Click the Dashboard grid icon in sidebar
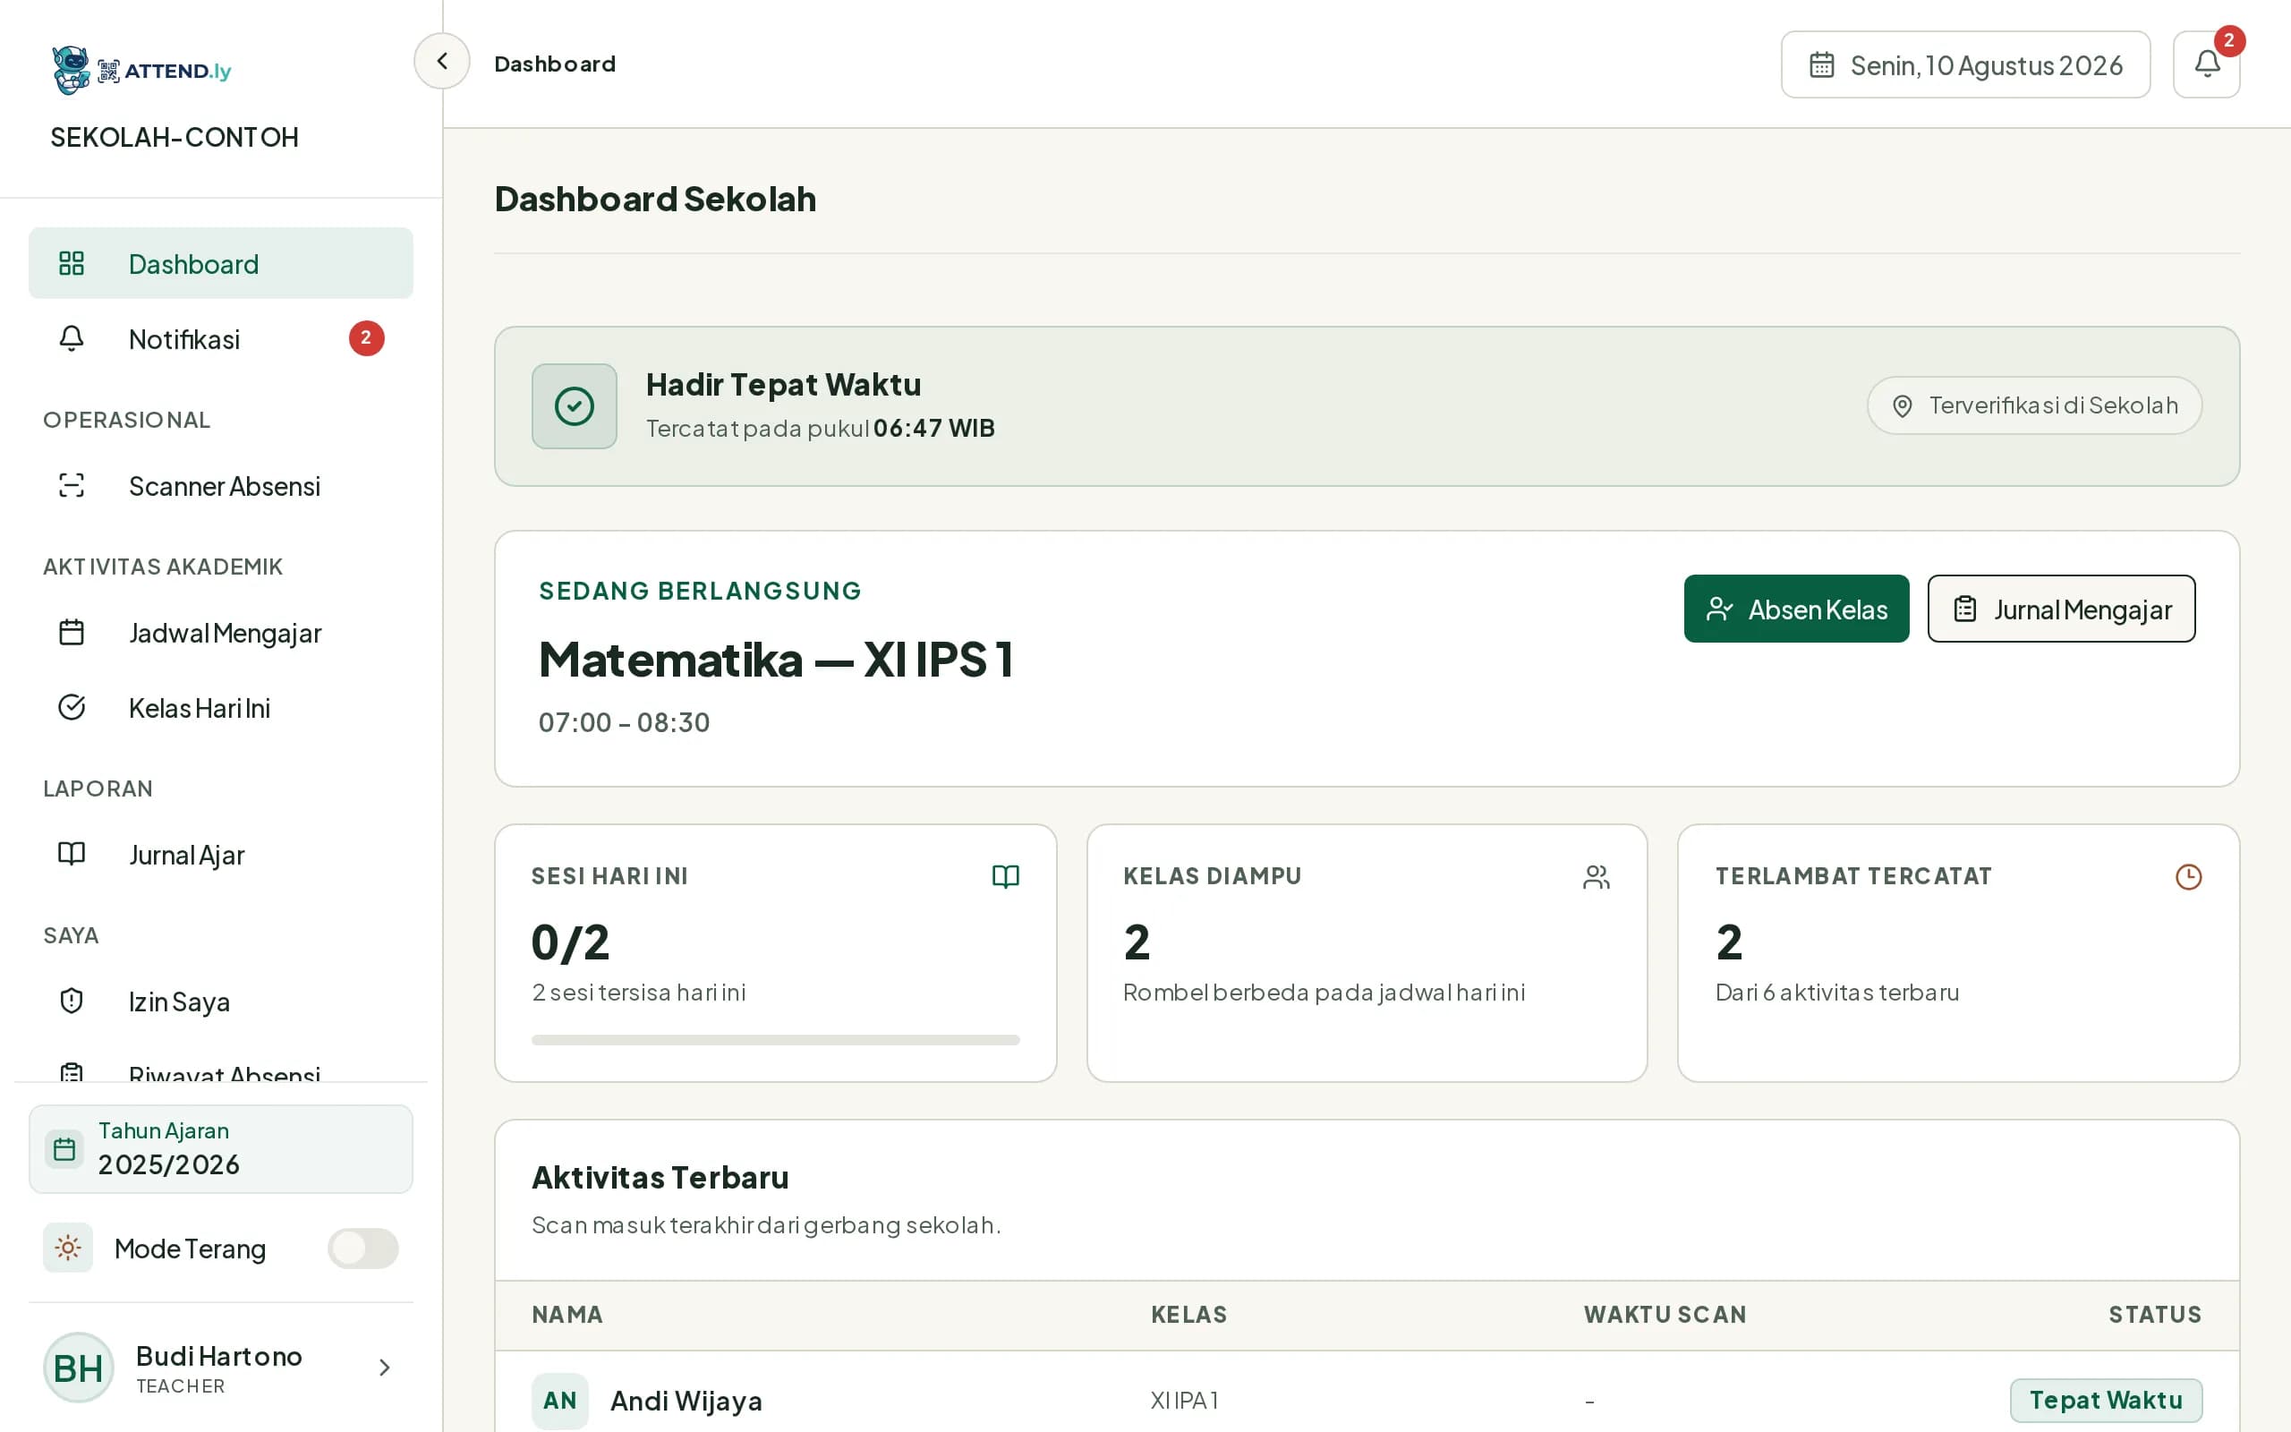This screenshot has height=1432, width=2291. tap(72, 263)
